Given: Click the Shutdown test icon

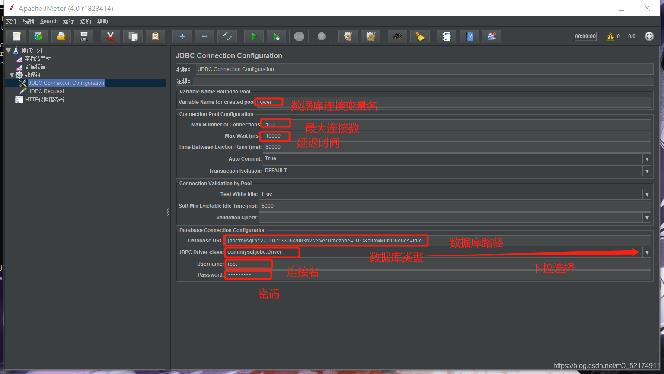Looking at the screenshot, I should click(322, 37).
